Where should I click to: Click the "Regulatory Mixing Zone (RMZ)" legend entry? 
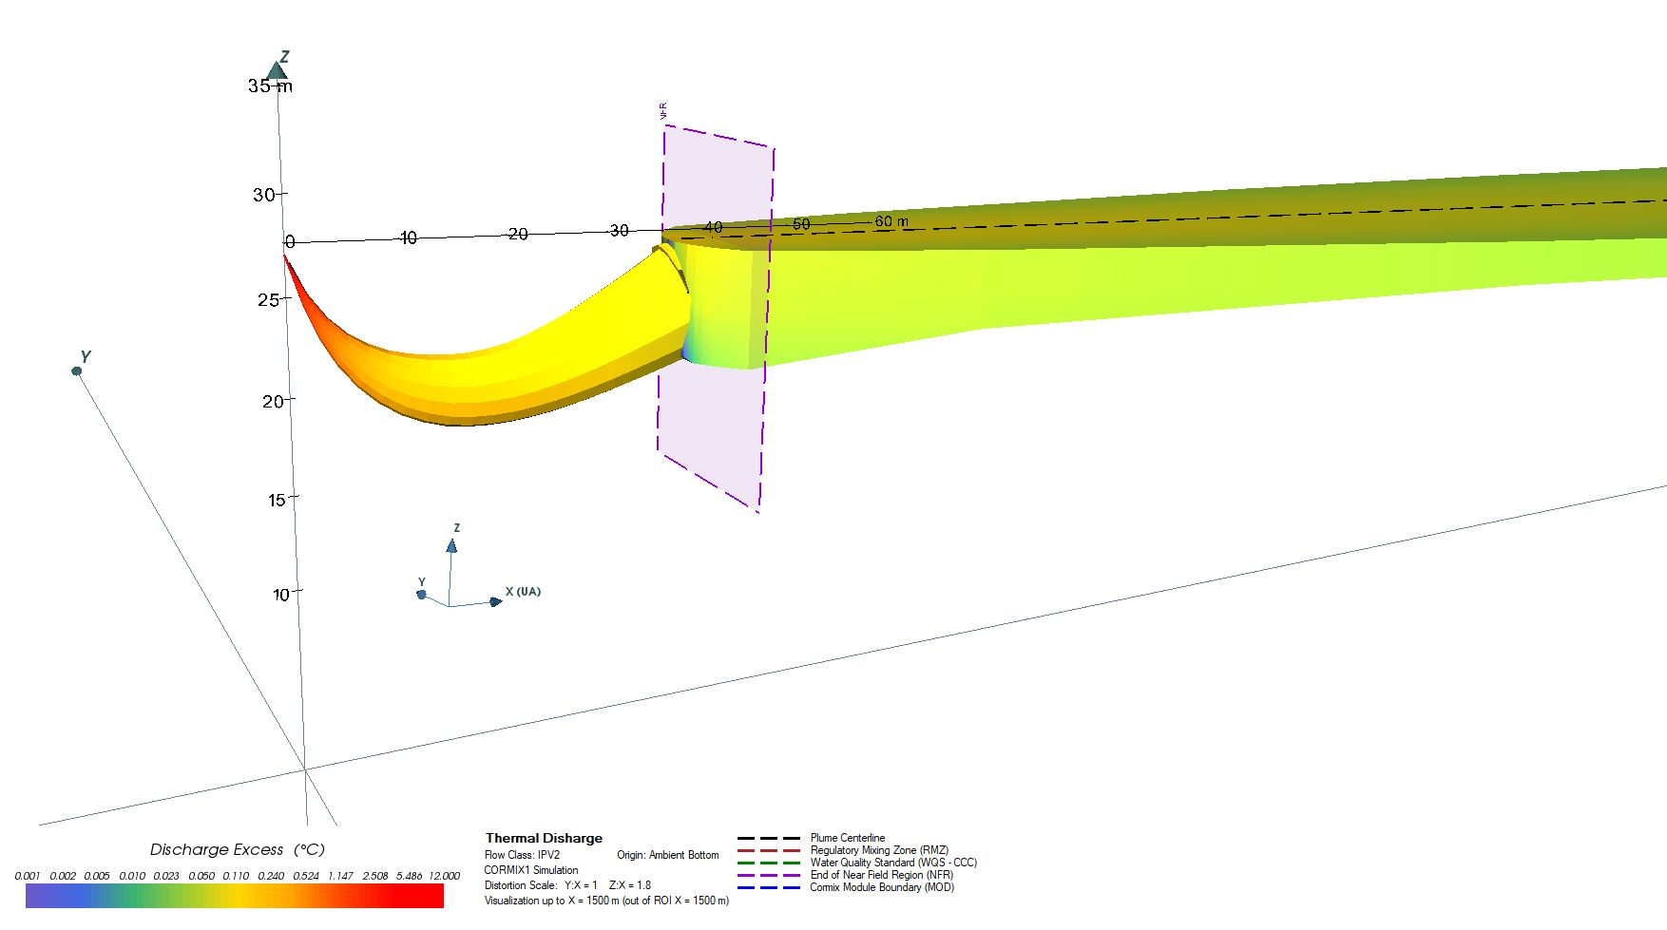point(879,850)
